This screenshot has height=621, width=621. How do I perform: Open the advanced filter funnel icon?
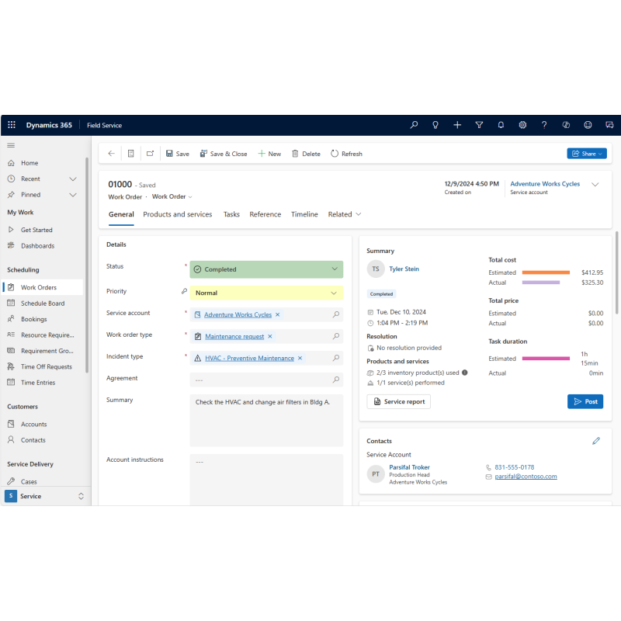click(x=479, y=125)
